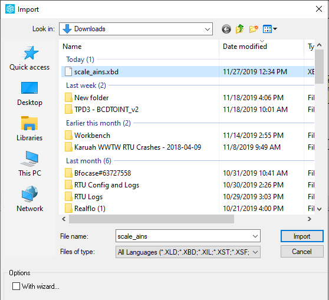This screenshot has height=300, width=329.
Task: Enable the With wizard checkbox
Action: click(x=16, y=286)
